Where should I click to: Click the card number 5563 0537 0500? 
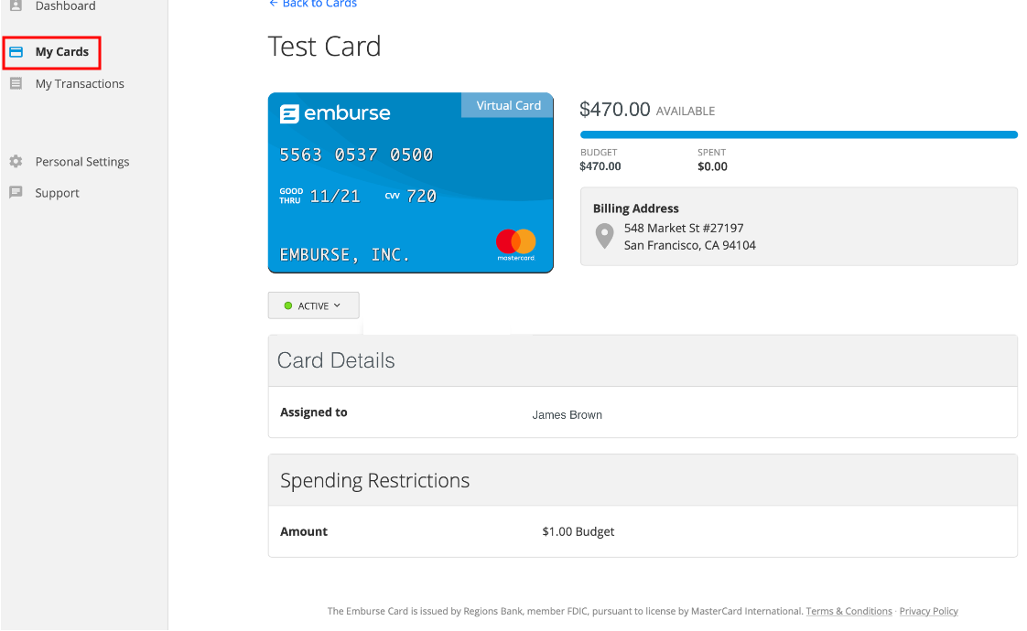[356, 155]
